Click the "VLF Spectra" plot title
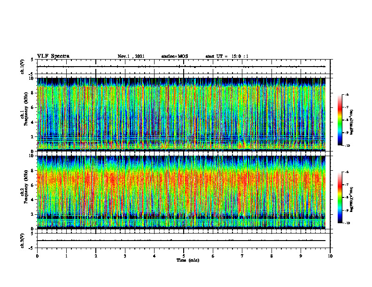The height and width of the screenshot is (287, 372). (x=53, y=56)
